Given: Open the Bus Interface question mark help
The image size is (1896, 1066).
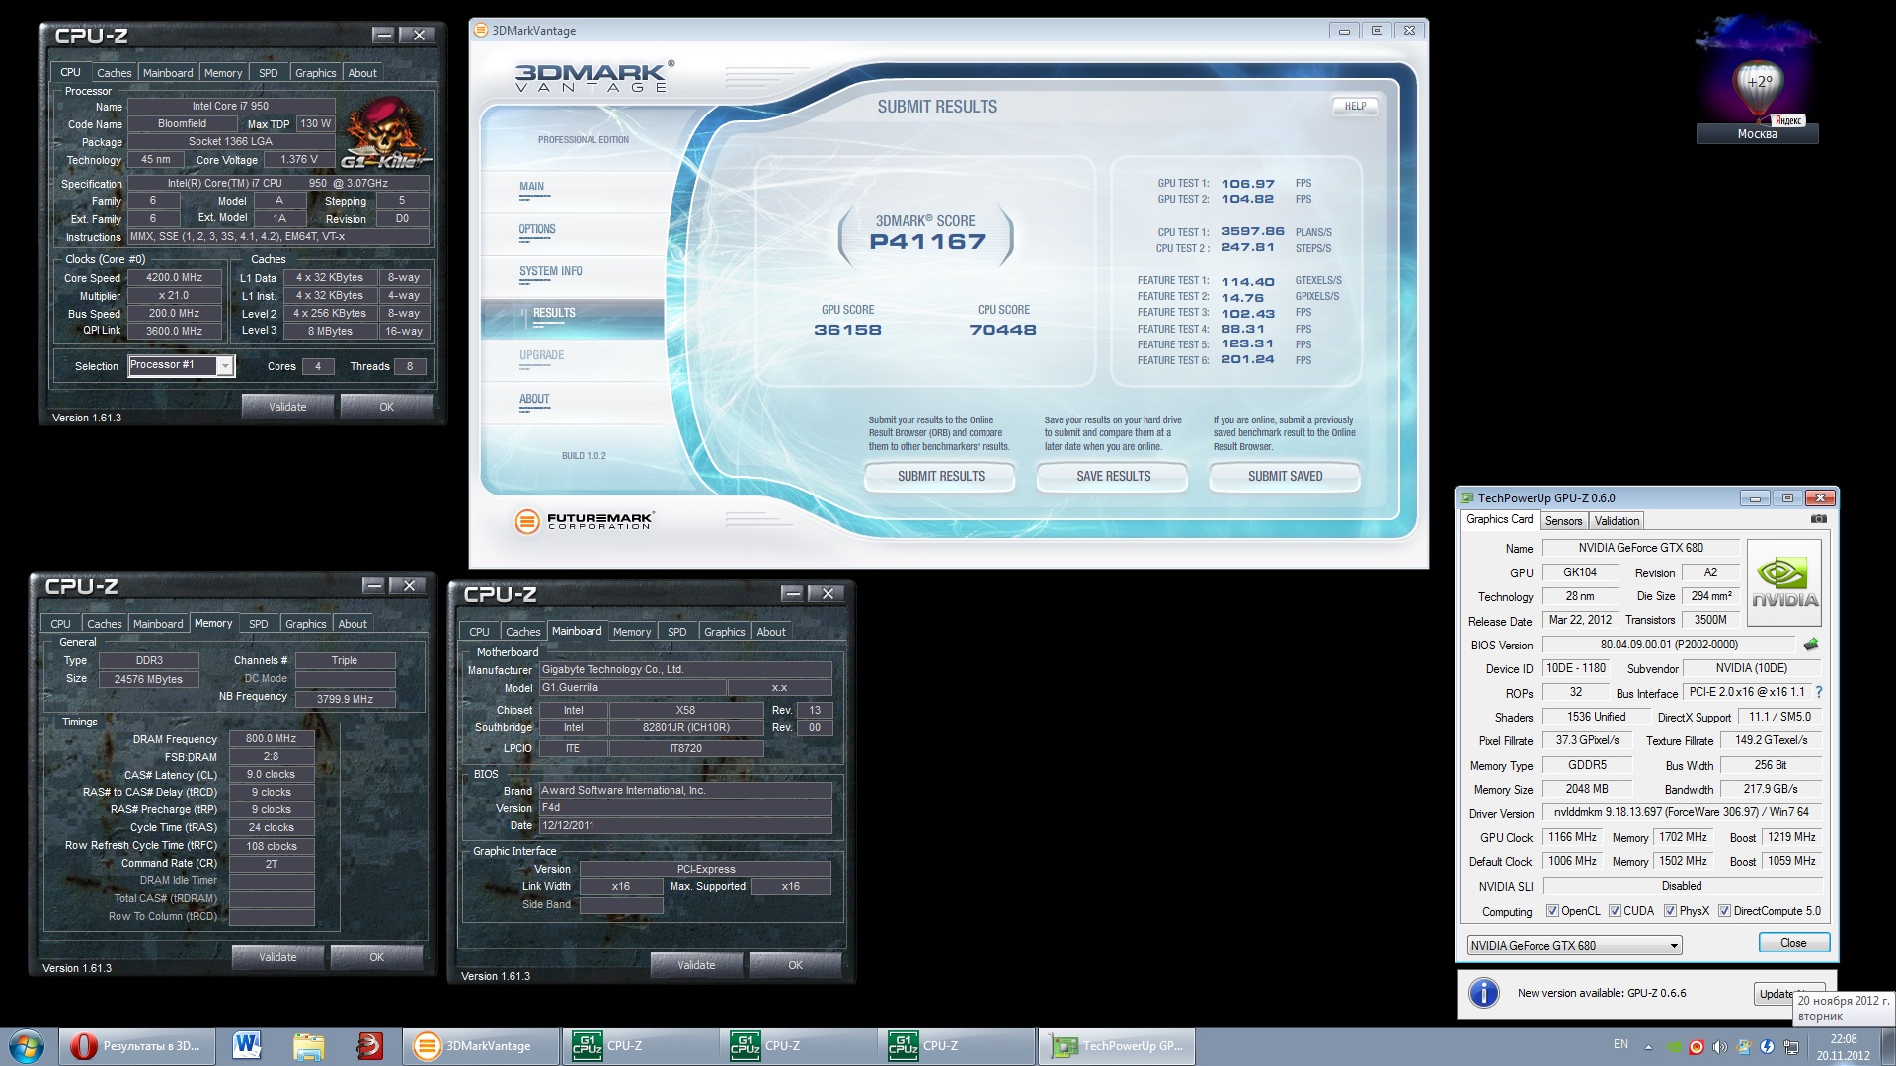Looking at the screenshot, I should [x=1819, y=692].
